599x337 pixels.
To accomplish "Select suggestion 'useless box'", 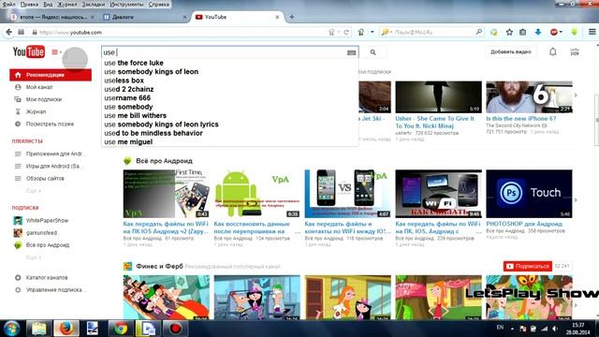I will click(x=124, y=81).
